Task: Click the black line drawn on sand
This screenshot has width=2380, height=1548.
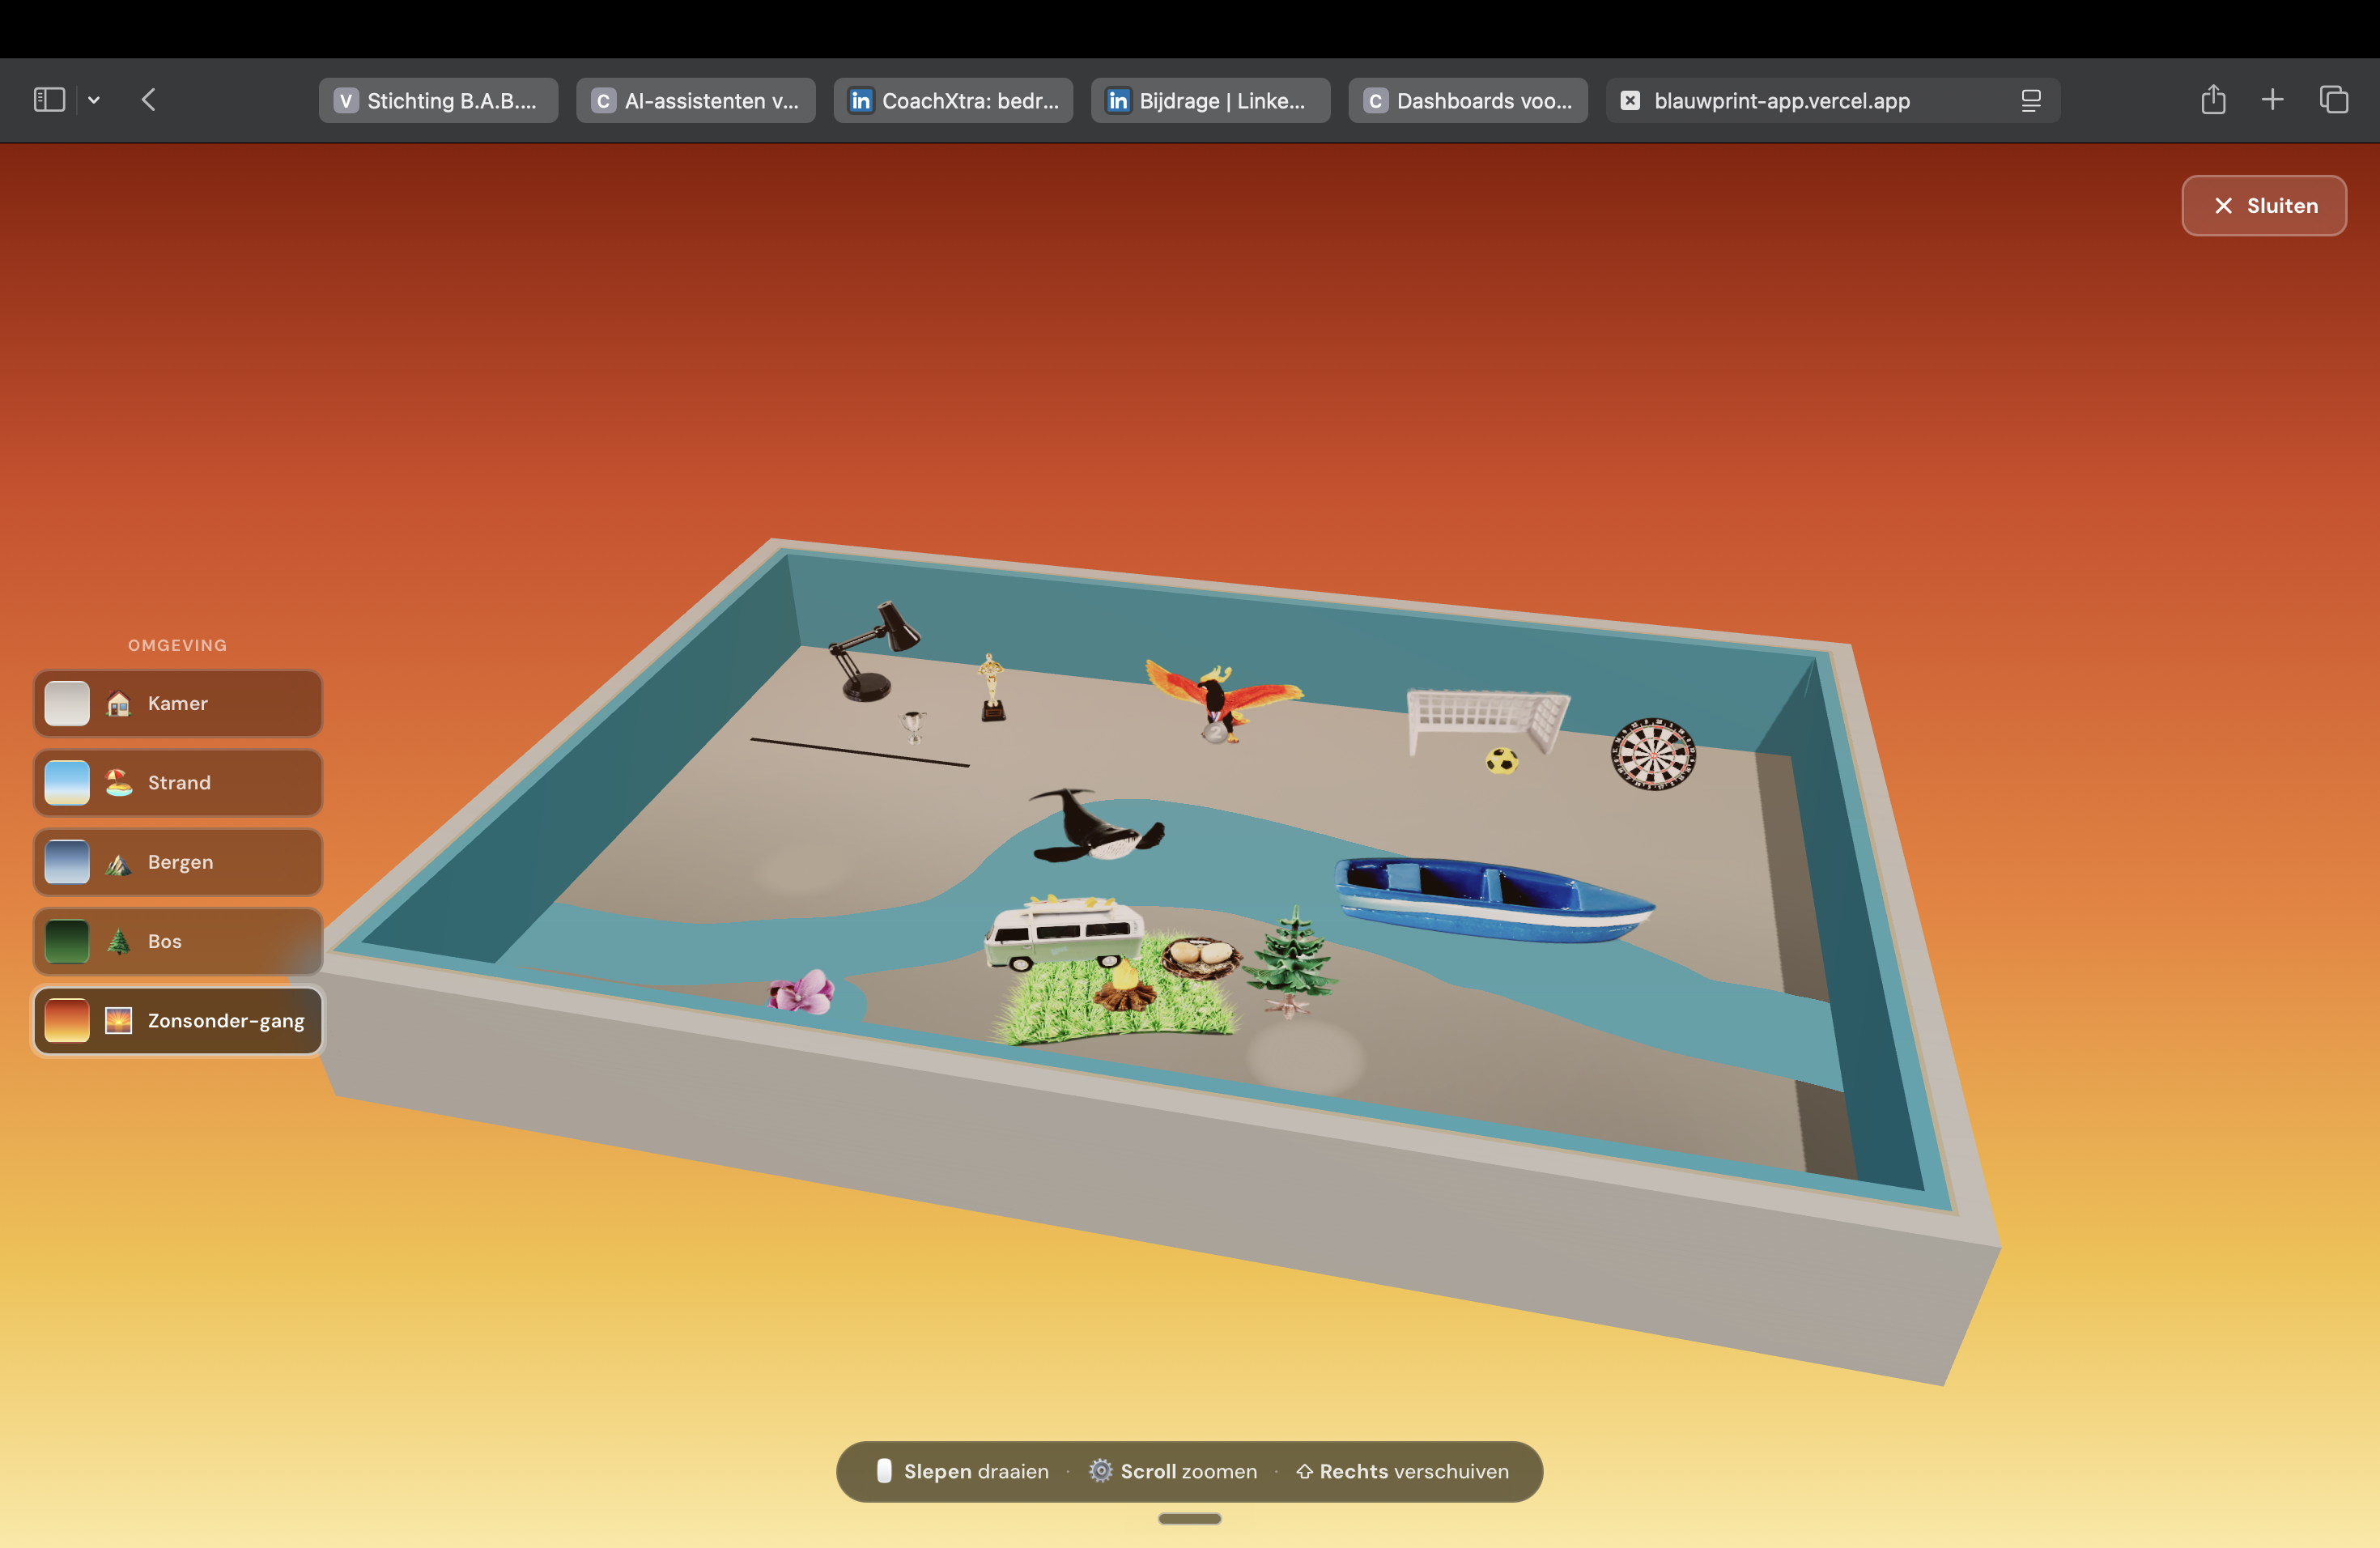Action: click(860, 752)
